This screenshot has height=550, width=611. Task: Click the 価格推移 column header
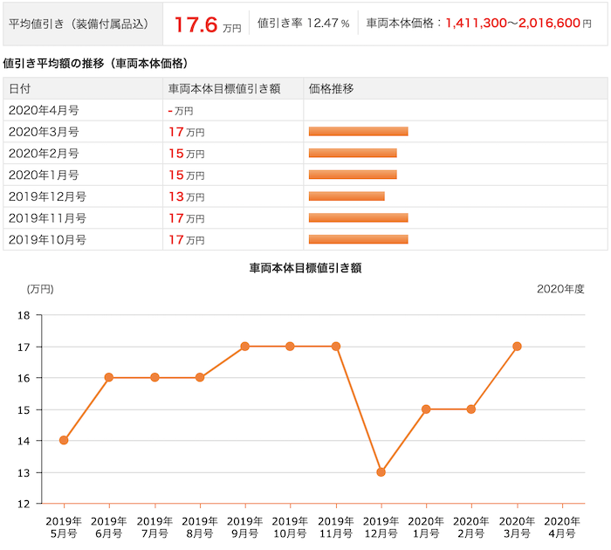pos(331,89)
